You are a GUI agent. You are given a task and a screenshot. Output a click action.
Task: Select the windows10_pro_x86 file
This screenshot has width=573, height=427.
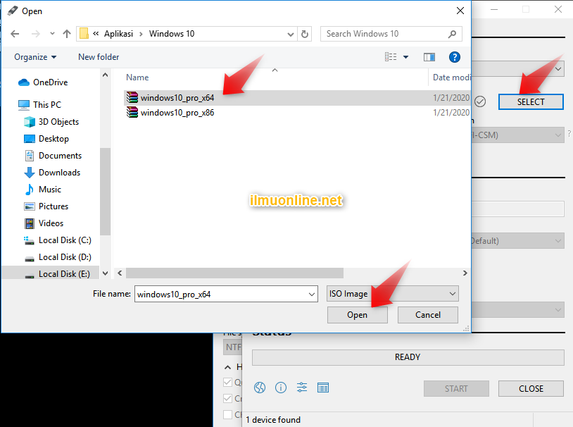coord(177,113)
